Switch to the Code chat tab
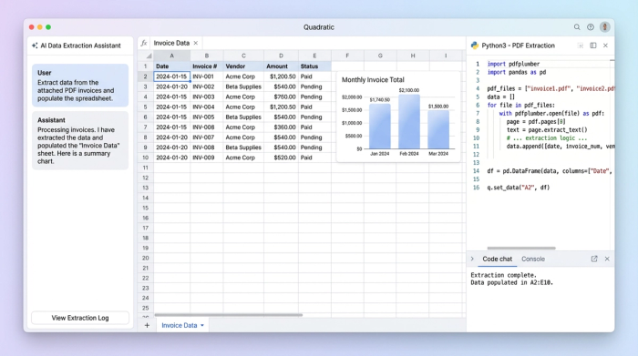The image size is (638, 356). 498,259
